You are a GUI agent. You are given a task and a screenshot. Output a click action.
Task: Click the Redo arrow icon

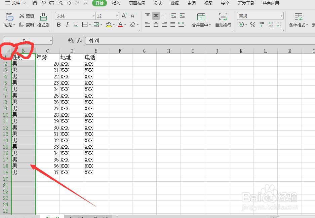click(77, 3)
